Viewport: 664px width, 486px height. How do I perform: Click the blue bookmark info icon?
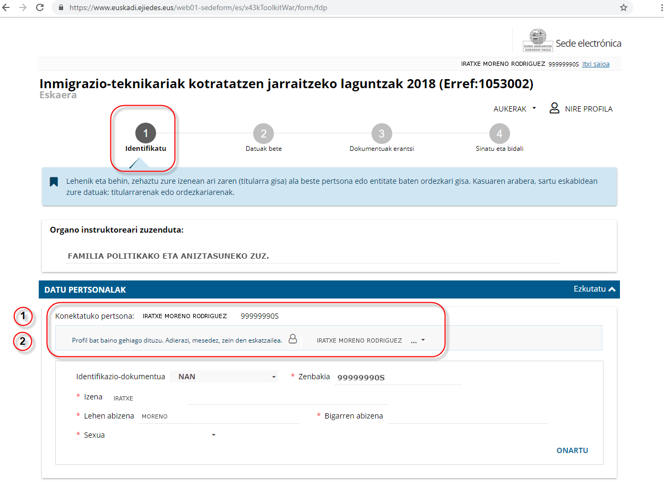(x=54, y=182)
